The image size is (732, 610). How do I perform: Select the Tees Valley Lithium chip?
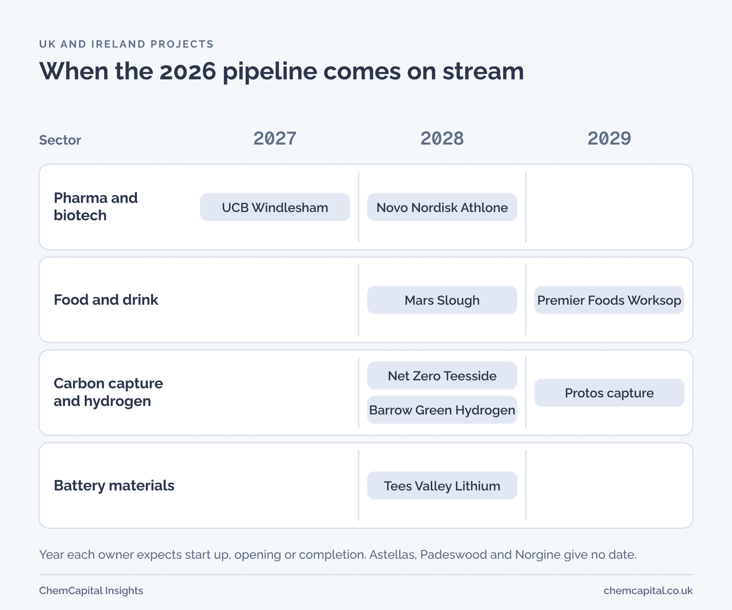point(442,486)
